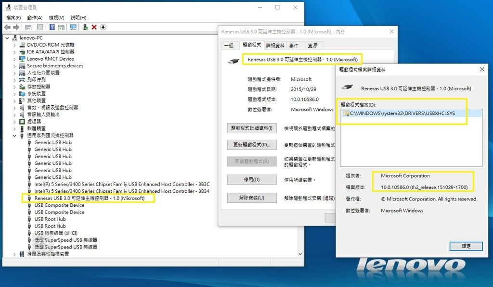493x287 pixels.
Task: Click driver version value 10.0.10586.0
Action: [x=304, y=100]
